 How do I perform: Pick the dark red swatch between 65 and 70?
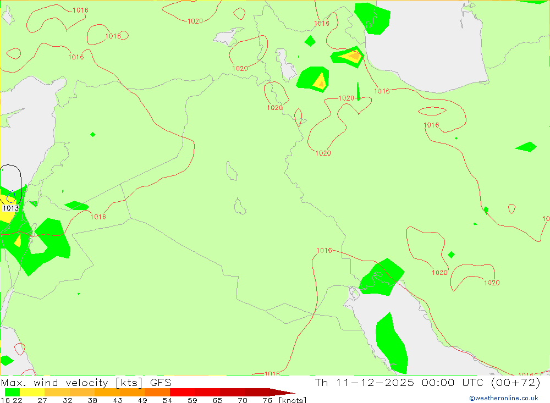pyautogui.click(x=232, y=392)
